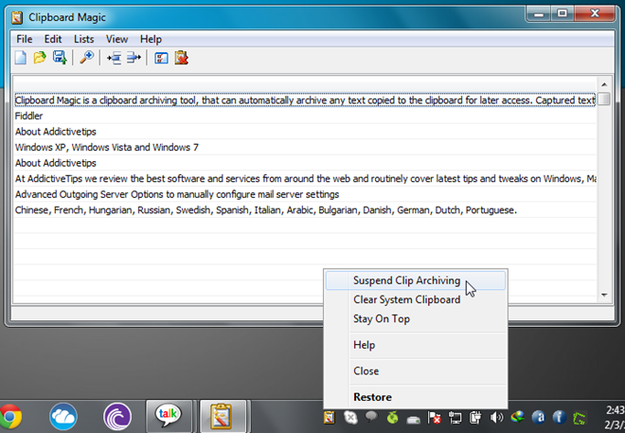Open the checklist options toolbar icon

coord(161,58)
